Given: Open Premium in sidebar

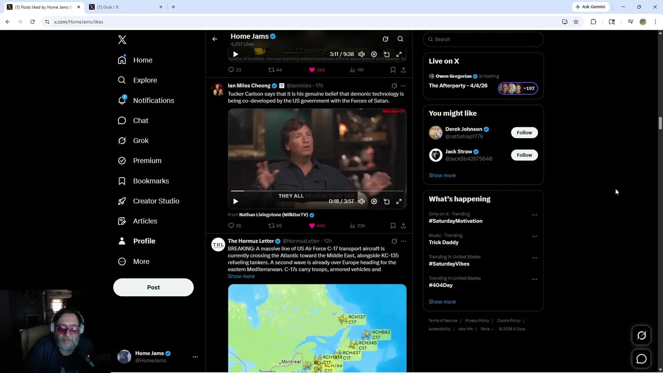Looking at the screenshot, I should pyautogui.click(x=140, y=161).
